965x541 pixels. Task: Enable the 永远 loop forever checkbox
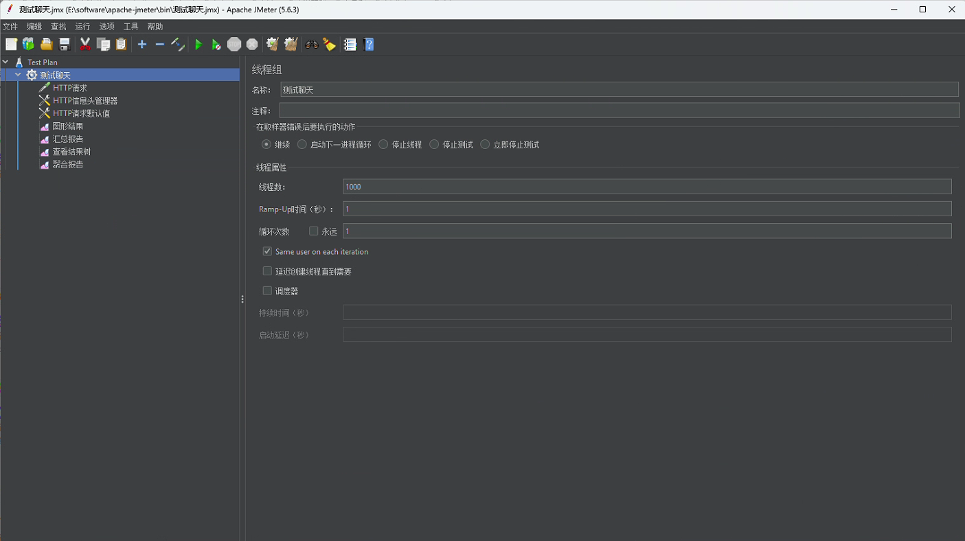[314, 231]
